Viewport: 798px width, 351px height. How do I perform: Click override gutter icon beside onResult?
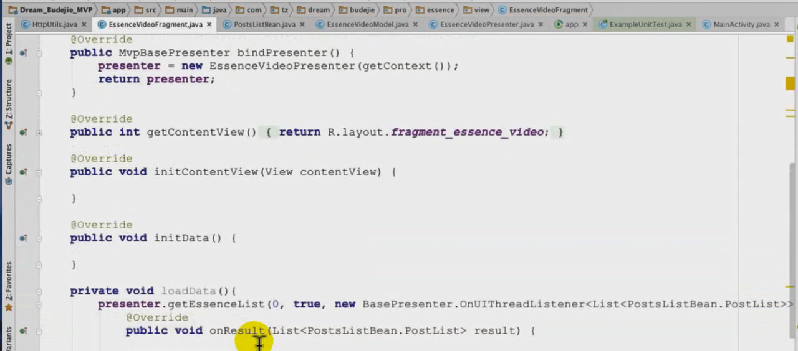[23, 330]
